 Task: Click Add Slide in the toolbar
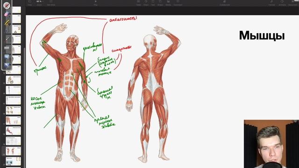(x=51, y=3)
